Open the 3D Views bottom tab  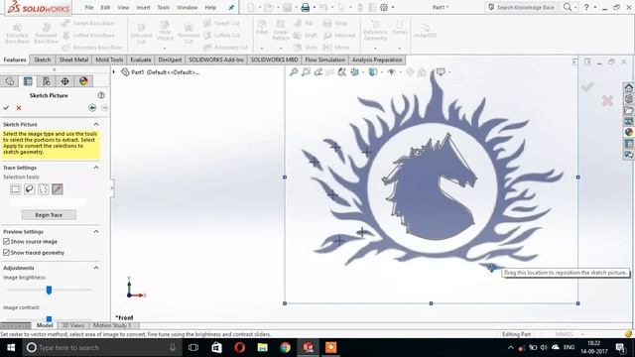click(x=72, y=325)
